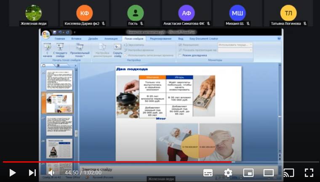The image size is (320, 182).
Task: Play the video
Action: point(13,173)
